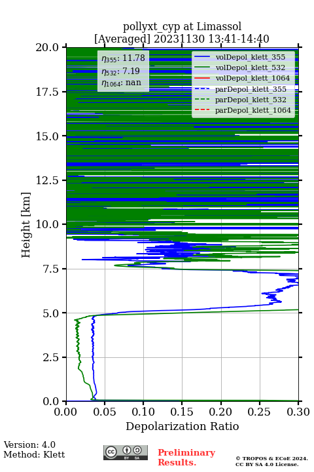Screen dimensions: 314x472
Task: Click the Height [km] axis label
Action: (26, 225)
